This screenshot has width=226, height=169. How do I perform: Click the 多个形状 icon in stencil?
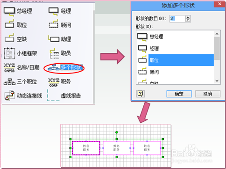click(54, 67)
